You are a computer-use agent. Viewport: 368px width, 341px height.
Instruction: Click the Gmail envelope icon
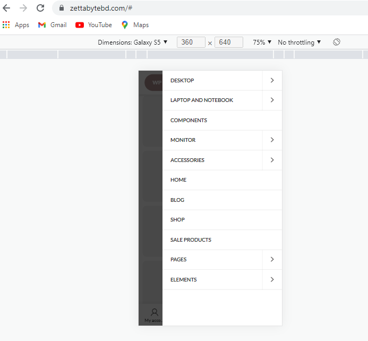pos(42,25)
